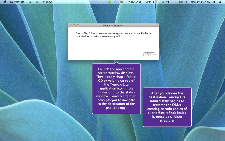Open the Time Machine menu bar icon
The image size is (225, 141).
click(x=158, y=2)
